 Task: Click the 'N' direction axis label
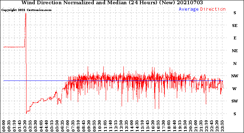tap(235, 63)
